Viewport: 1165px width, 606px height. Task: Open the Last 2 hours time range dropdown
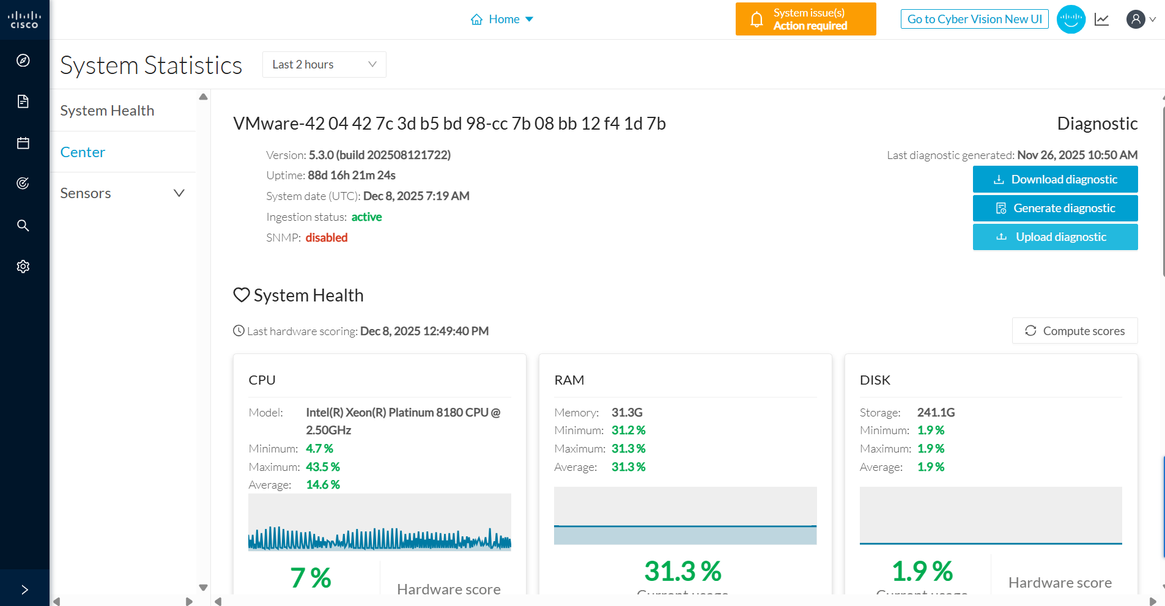click(x=324, y=65)
